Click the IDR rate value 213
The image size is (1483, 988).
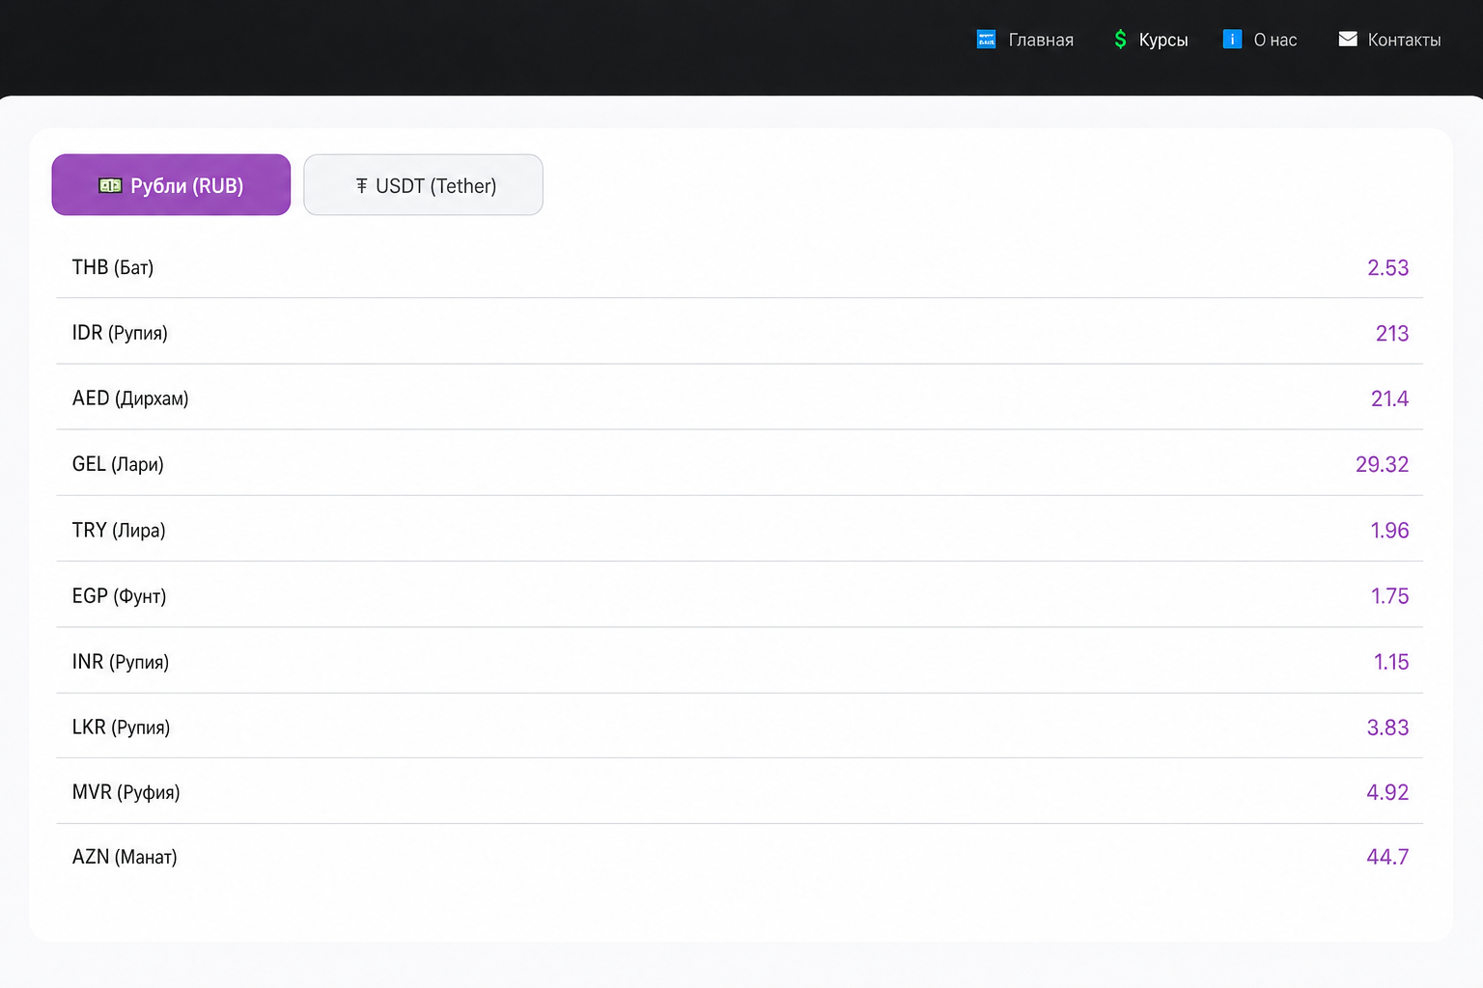pyautogui.click(x=1392, y=334)
